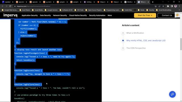
Task: Reload the Imperva page
Action: click(10, 6)
